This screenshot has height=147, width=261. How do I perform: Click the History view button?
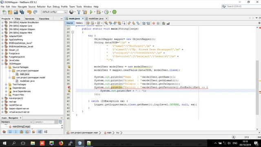point(79,23)
